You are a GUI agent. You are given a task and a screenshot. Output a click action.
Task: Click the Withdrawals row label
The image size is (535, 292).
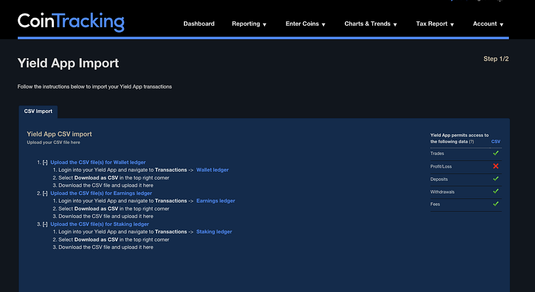(x=442, y=192)
